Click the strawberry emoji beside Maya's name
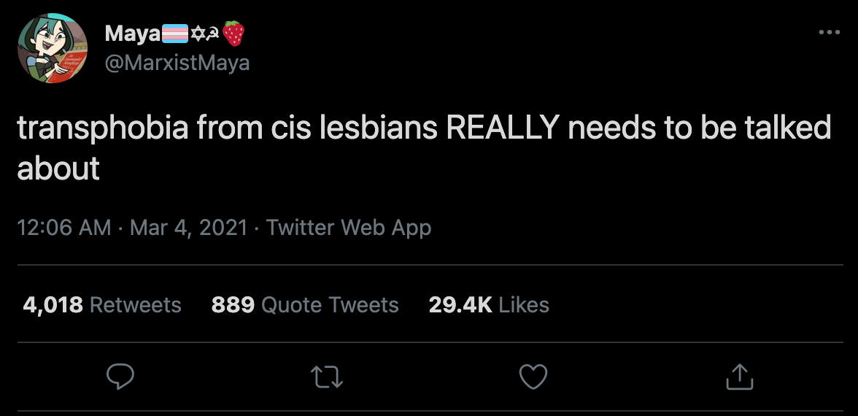Viewport: 858px width, 416px height. click(x=233, y=33)
